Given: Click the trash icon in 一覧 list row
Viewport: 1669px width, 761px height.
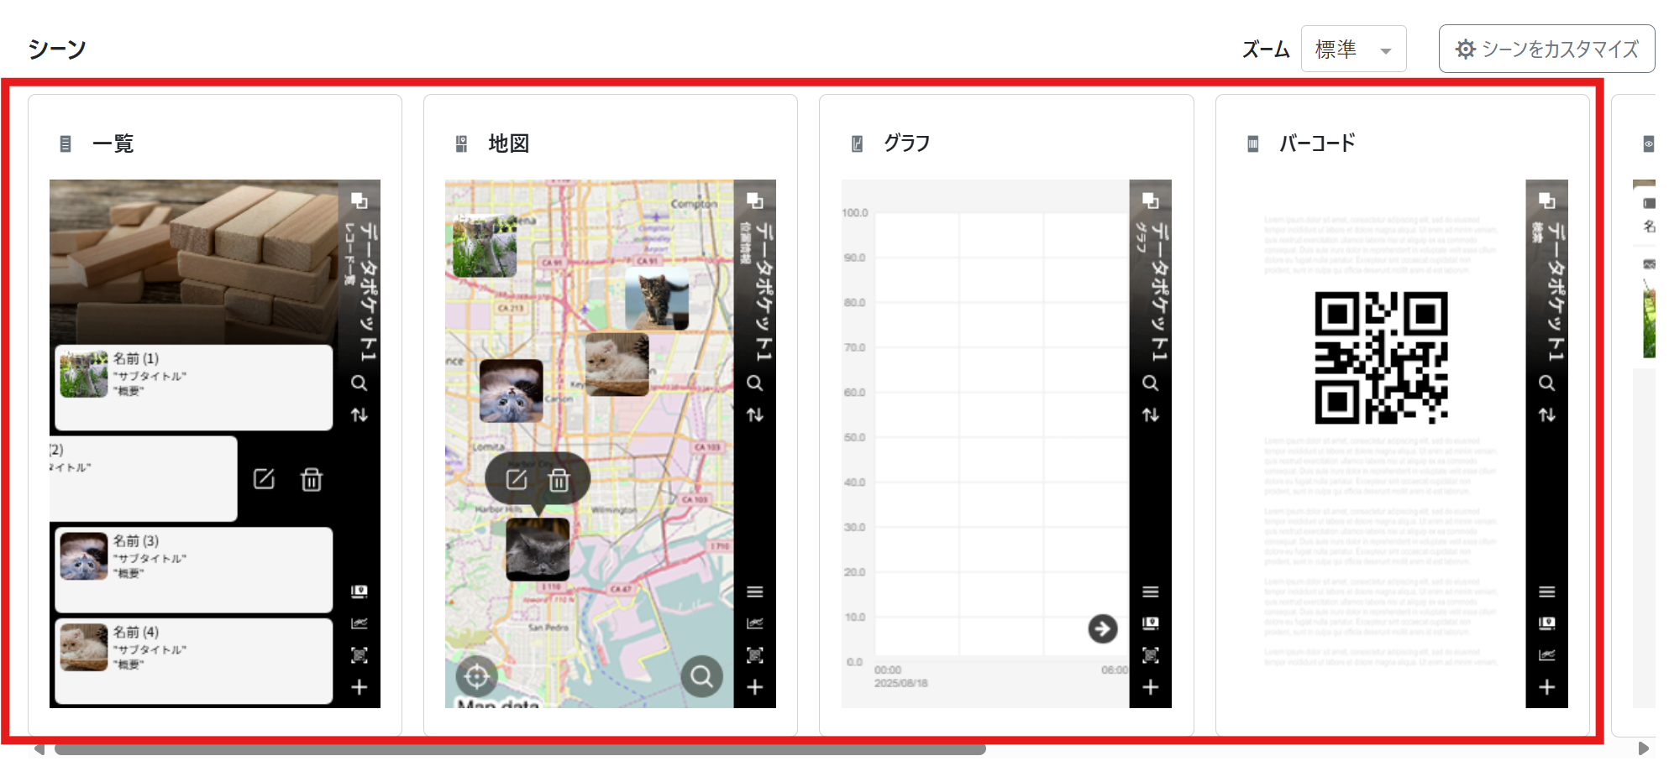Looking at the screenshot, I should pyautogui.click(x=312, y=479).
